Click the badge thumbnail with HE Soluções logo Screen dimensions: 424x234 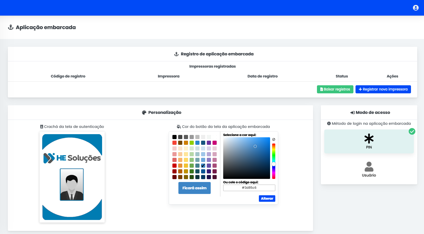[x=72, y=177]
